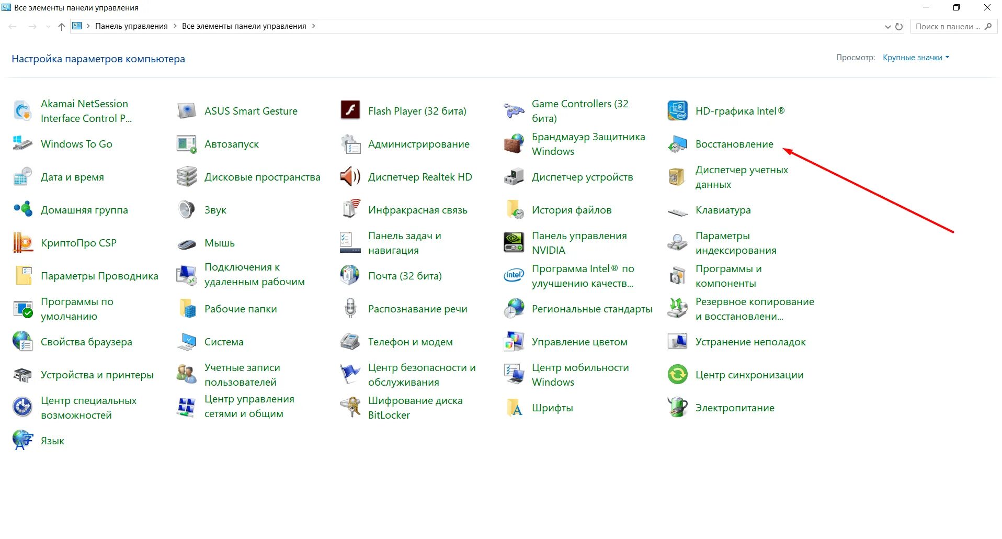This screenshot has width=1002, height=539.
Task: Click the Intel program icon
Action: point(514,276)
